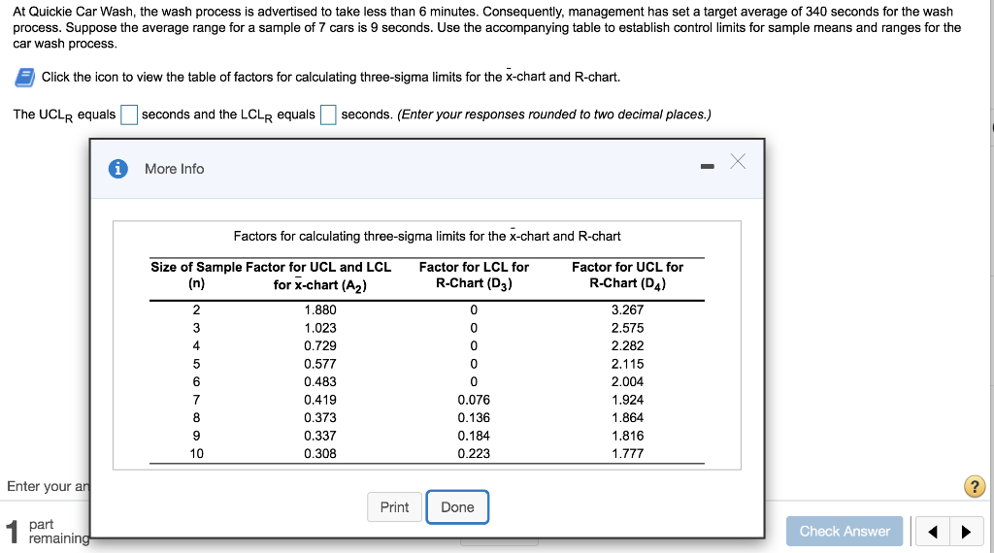This screenshot has width=994, height=553.
Task: Click the "part remaining" status text
Action: pos(59,532)
